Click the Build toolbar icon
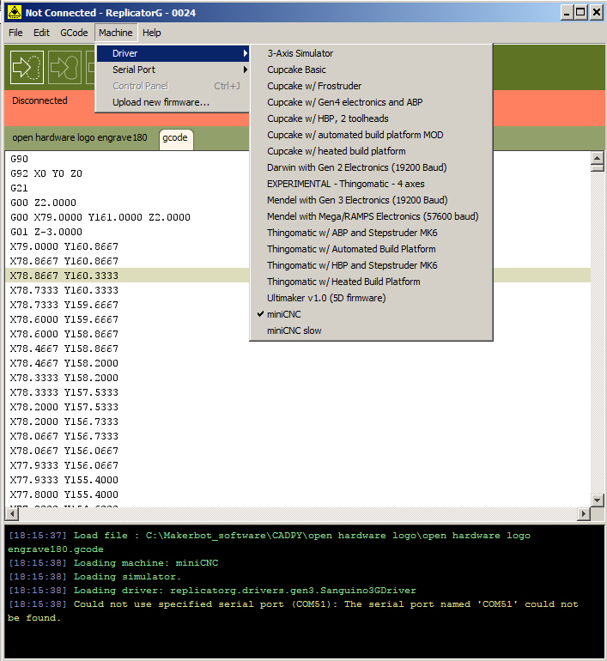This screenshot has width=607, height=661. [64, 67]
